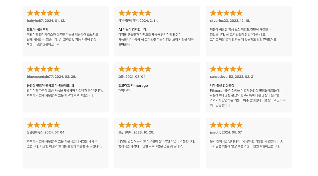Click star rating in babyhe87 review
This screenshot has width=318, height=176.
coord(43,13)
